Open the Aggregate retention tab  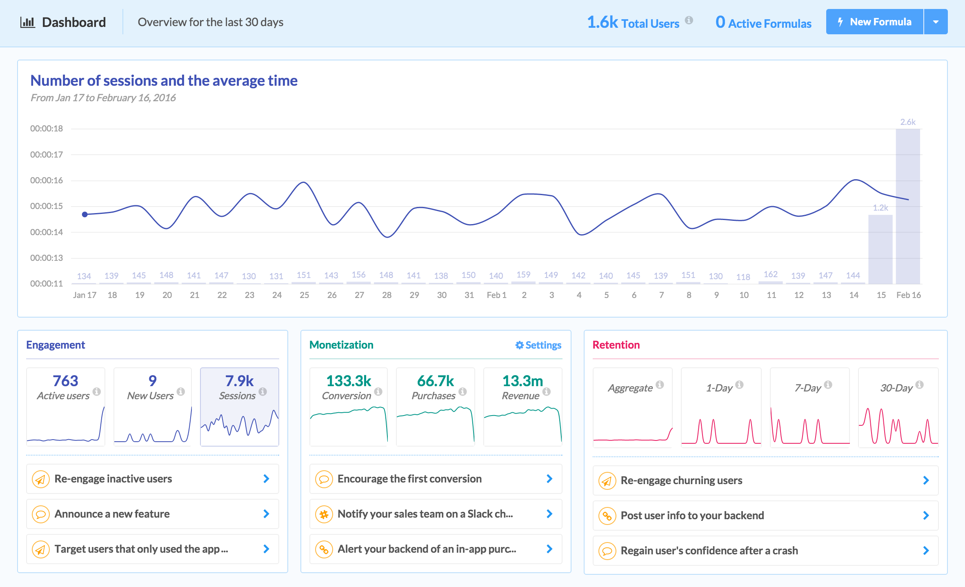tap(632, 407)
